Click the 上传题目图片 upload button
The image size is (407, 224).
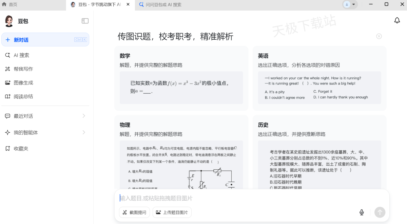(172, 212)
